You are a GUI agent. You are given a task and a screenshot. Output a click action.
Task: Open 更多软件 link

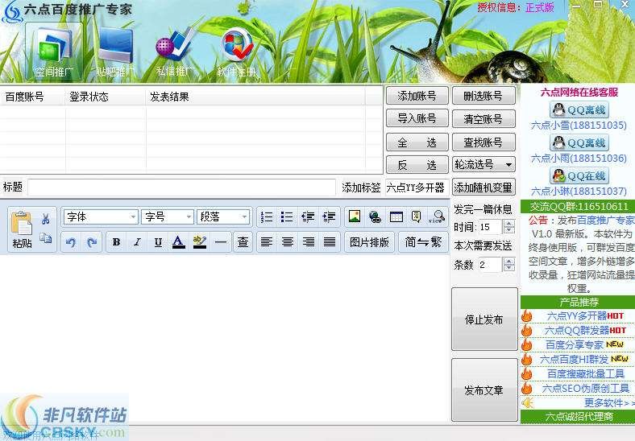[608, 403]
